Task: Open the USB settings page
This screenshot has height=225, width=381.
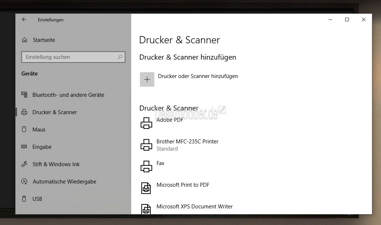Action: point(37,199)
